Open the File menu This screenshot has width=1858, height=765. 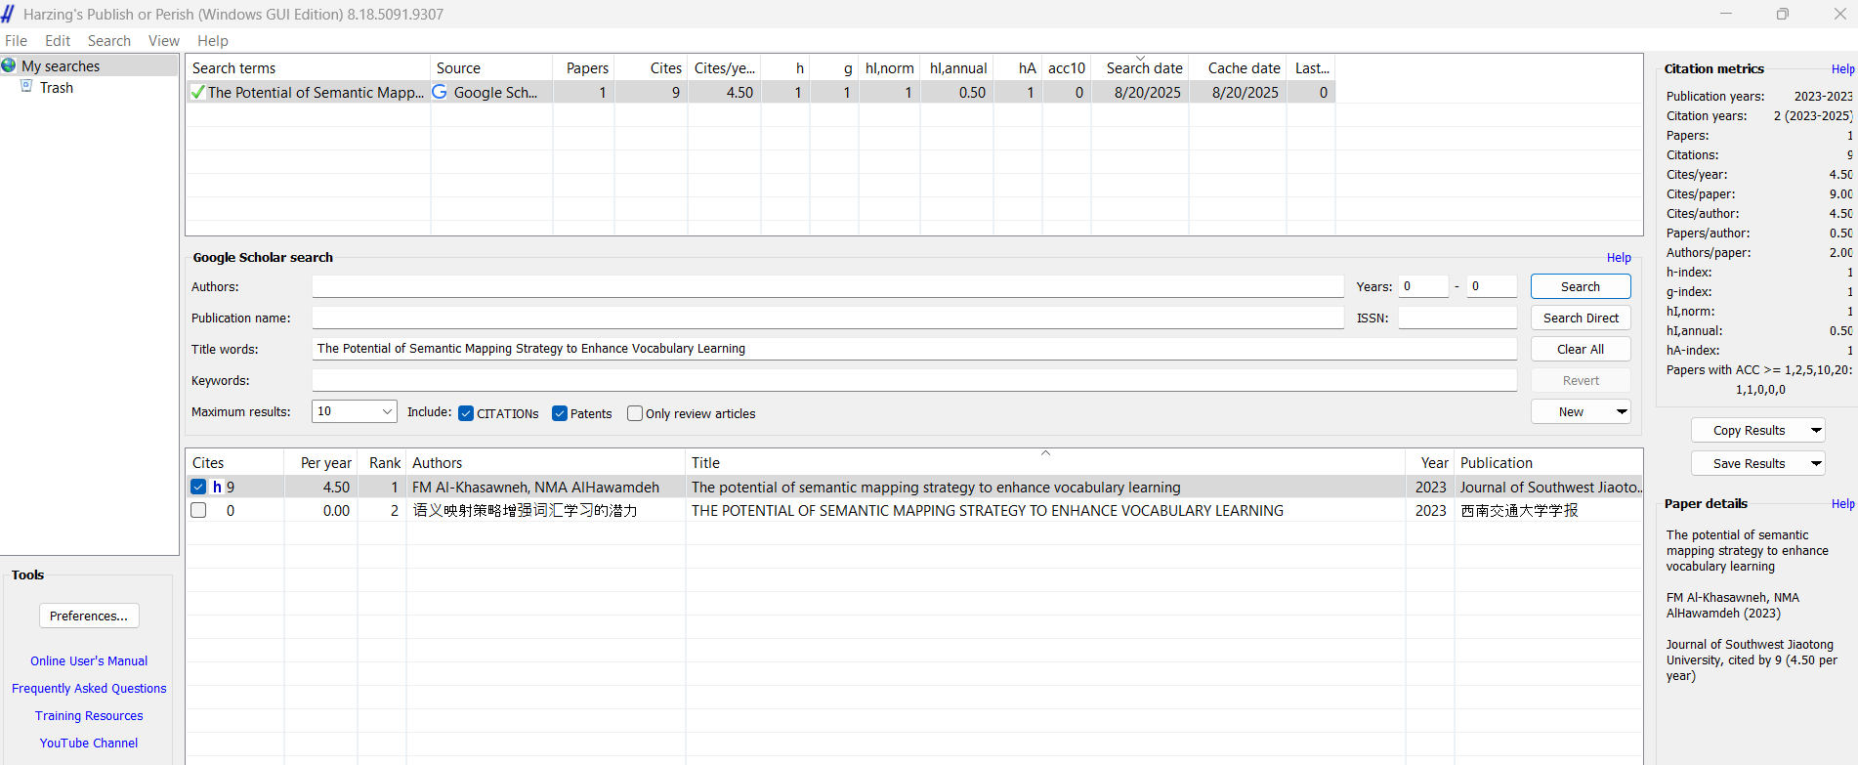[x=17, y=41]
